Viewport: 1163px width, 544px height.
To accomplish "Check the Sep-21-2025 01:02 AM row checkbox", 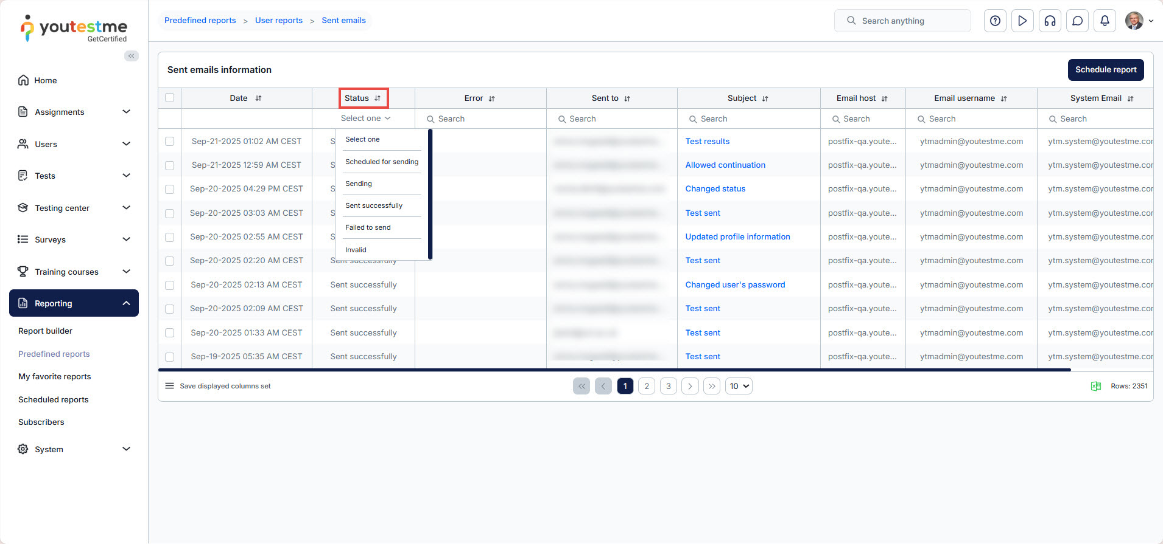I will (x=170, y=141).
